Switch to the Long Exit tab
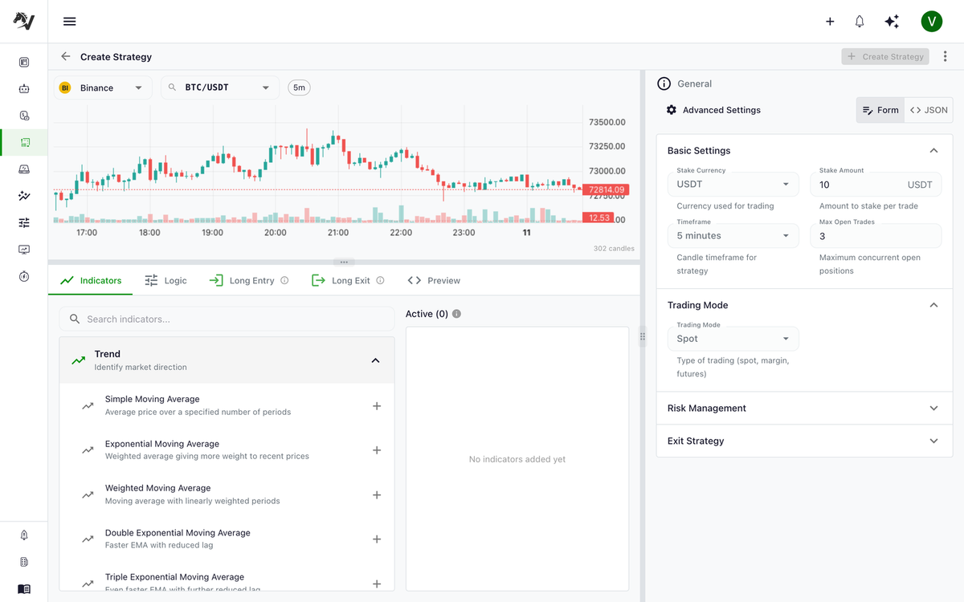This screenshot has width=964, height=602. (348, 281)
